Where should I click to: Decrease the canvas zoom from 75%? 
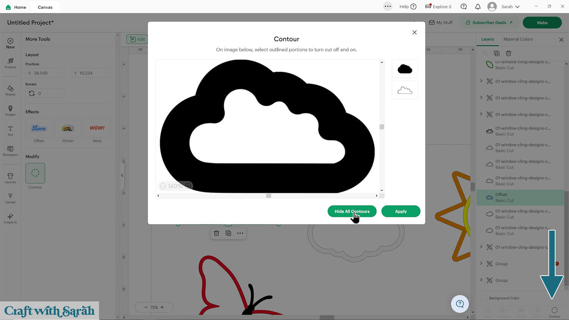pyautogui.click(x=146, y=307)
